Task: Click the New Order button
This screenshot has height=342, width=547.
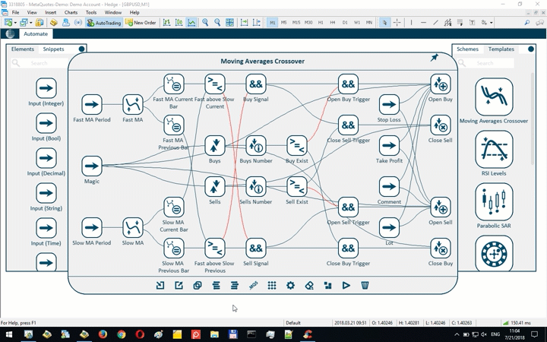Action: pyautogui.click(x=141, y=23)
